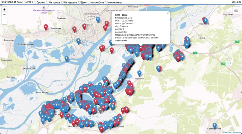Click the city: Олешки line
The image size is (242, 134).
121,26
